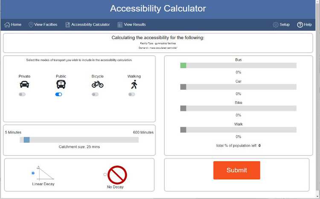Click the Bus percentage bar
The width and height of the screenshot is (320, 199).
coord(238,65)
